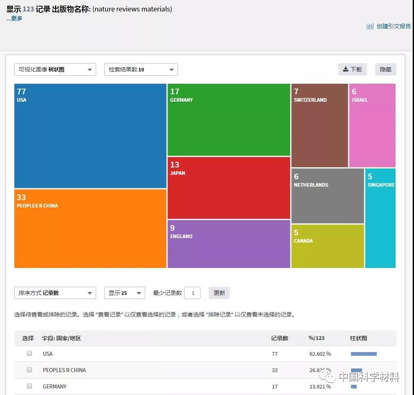
Task: Click the 更新 button
Action: [219, 293]
